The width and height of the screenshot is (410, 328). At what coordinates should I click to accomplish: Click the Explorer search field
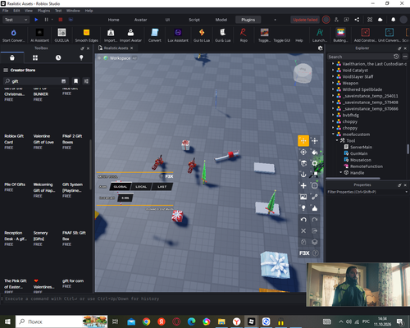(360, 57)
